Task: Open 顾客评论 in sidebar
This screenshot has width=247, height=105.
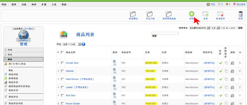Action: tap(13, 97)
